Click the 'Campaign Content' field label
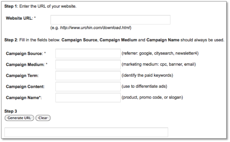This screenshot has width=230, height=142. [x=25, y=87]
